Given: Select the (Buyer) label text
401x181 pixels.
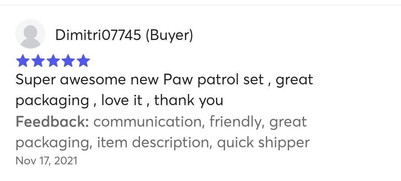Looking at the screenshot, I should 169,35.
